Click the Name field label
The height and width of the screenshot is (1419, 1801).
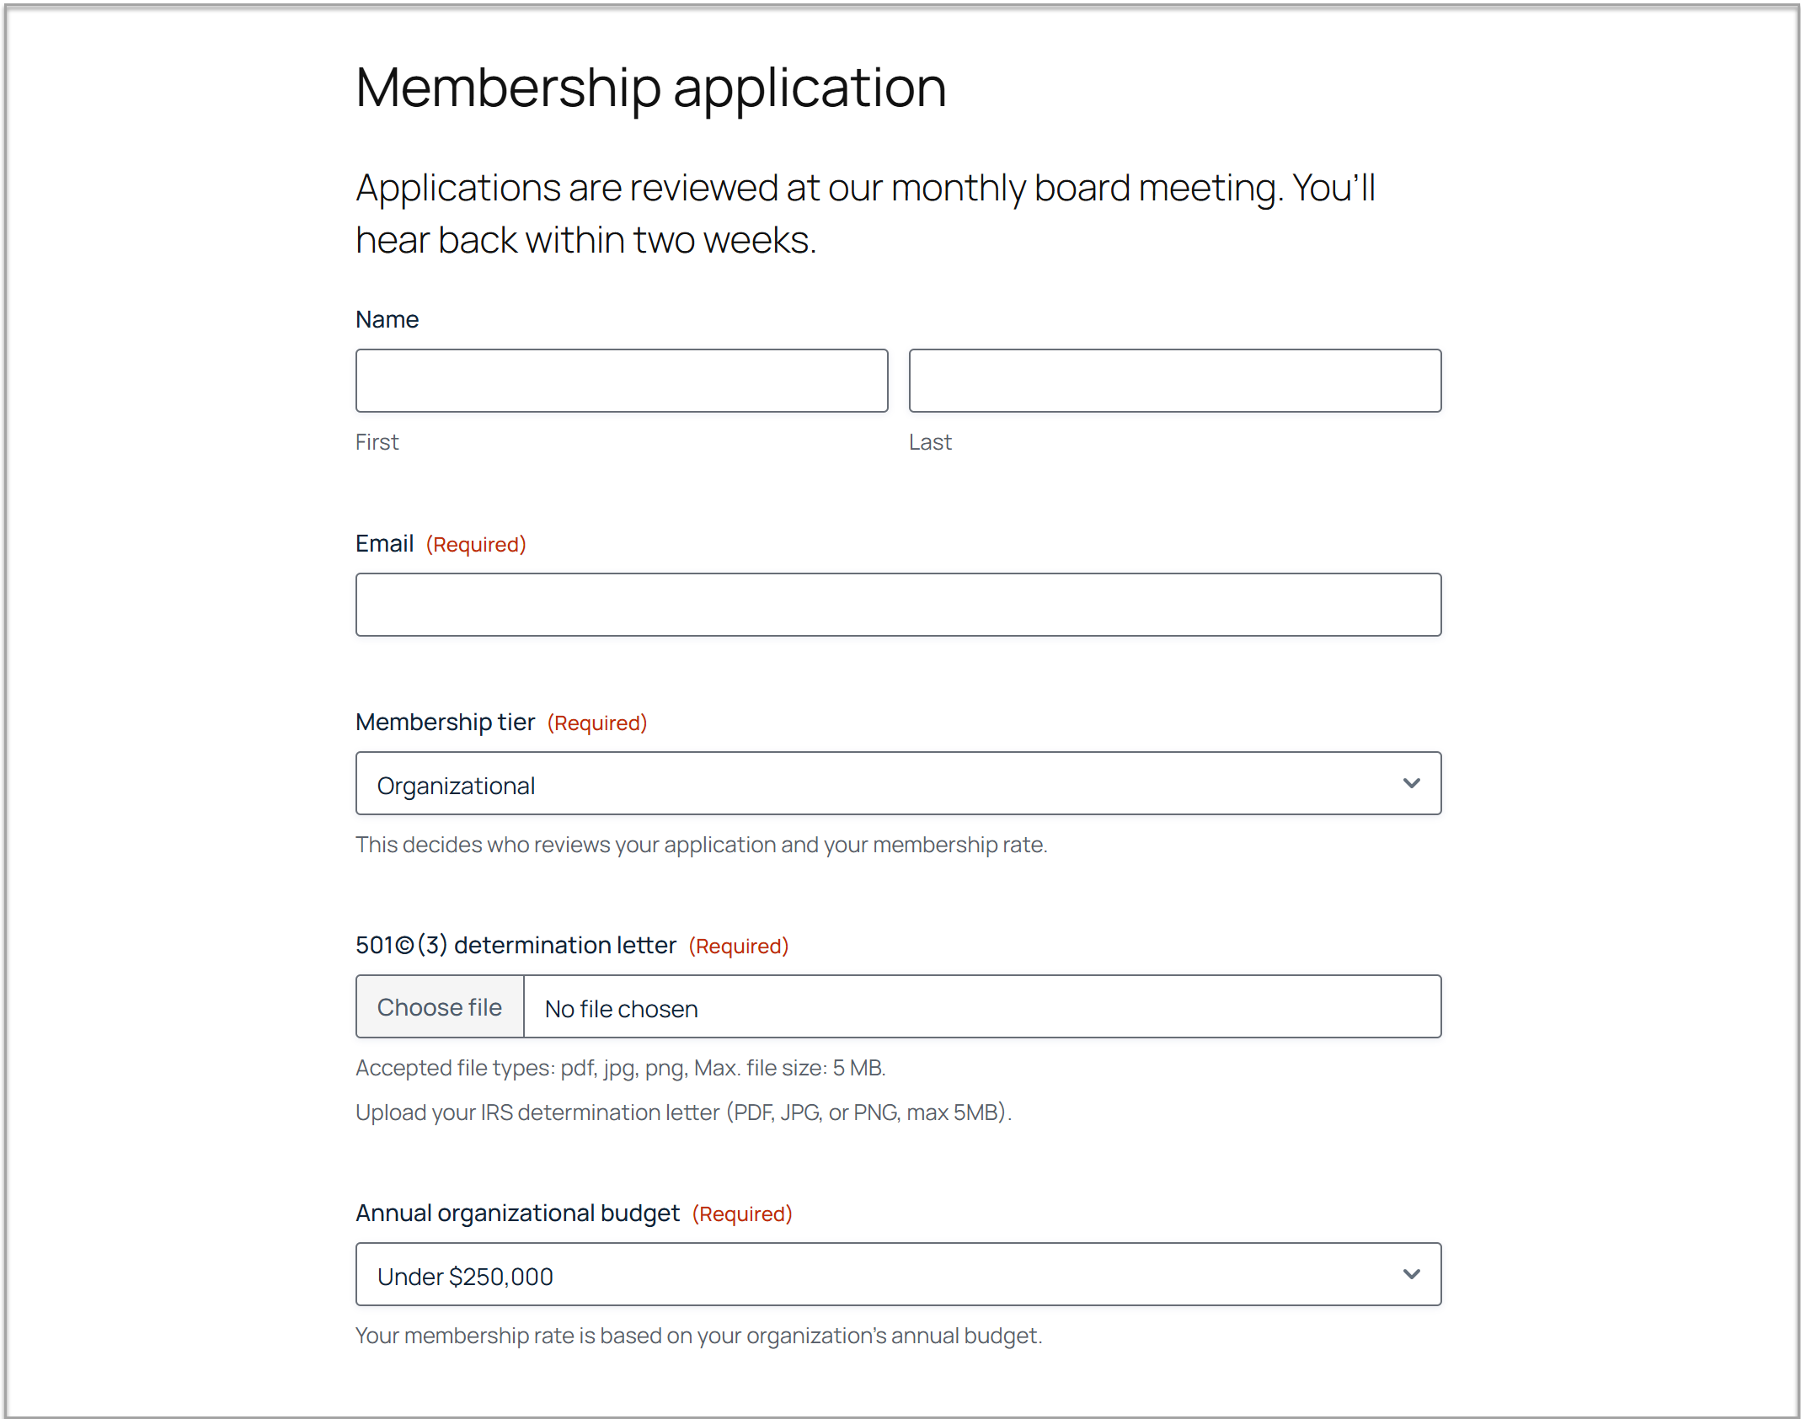click(x=387, y=320)
